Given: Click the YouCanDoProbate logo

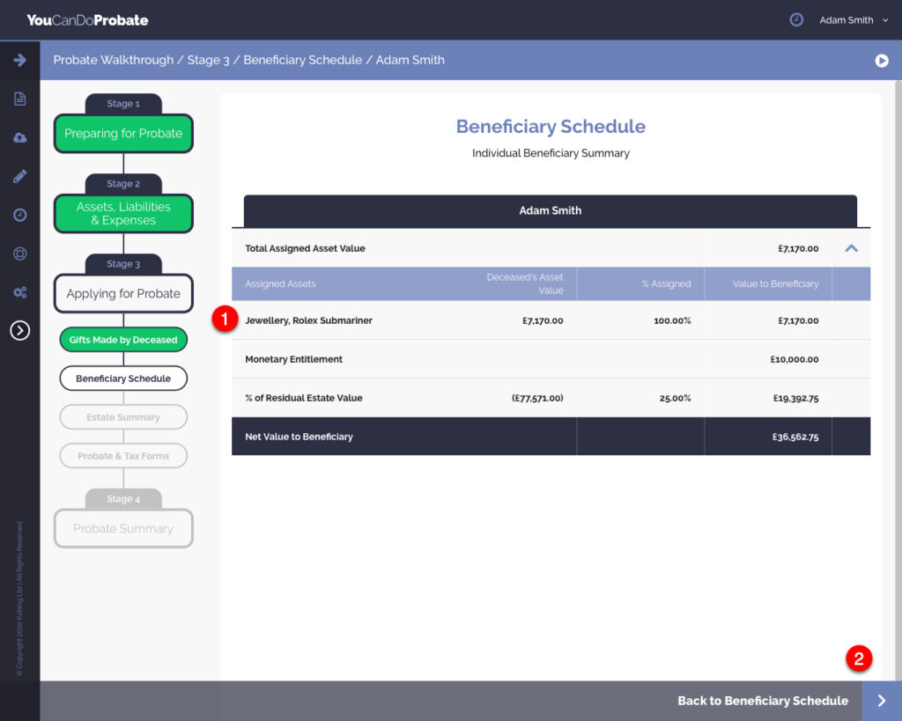Looking at the screenshot, I should (87, 19).
